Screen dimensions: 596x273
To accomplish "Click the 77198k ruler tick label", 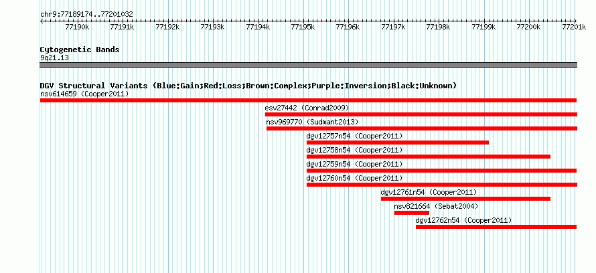I will click(x=439, y=27).
